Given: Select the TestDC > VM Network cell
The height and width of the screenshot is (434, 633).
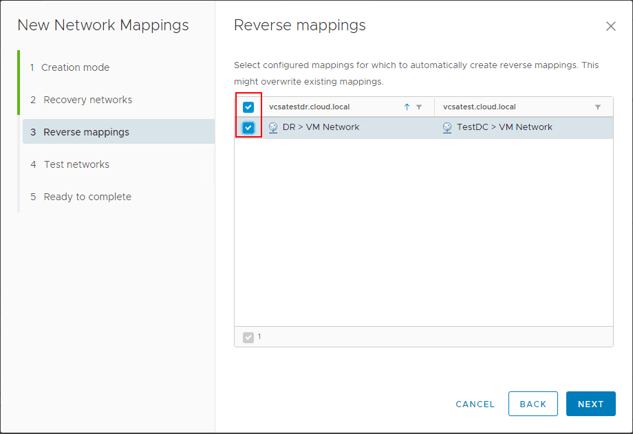Looking at the screenshot, I should [504, 127].
